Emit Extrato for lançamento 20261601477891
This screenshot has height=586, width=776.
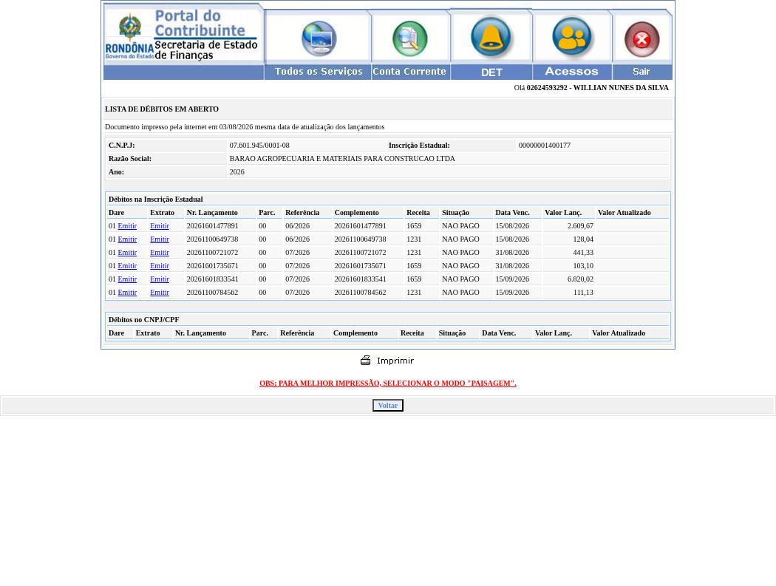point(160,225)
